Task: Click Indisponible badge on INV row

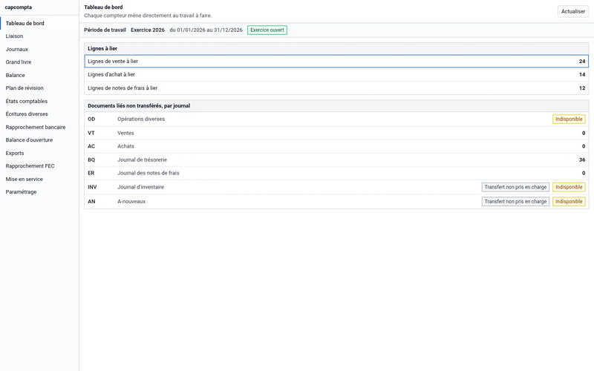Action: [x=569, y=187]
